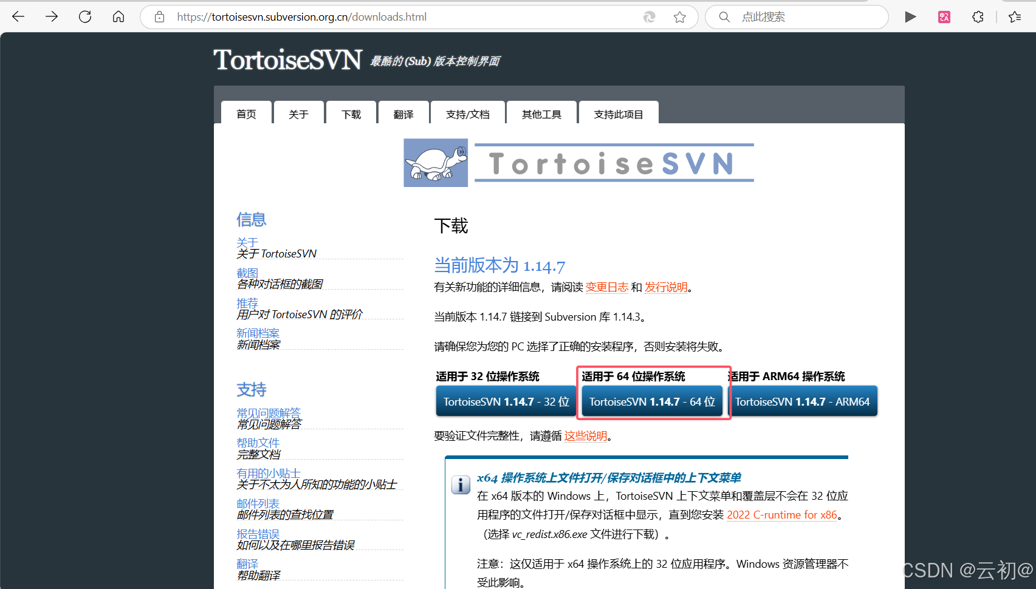Image resolution: width=1036 pixels, height=589 pixels.
Task: Open the pink translation extension icon
Action: pos(944,17)
